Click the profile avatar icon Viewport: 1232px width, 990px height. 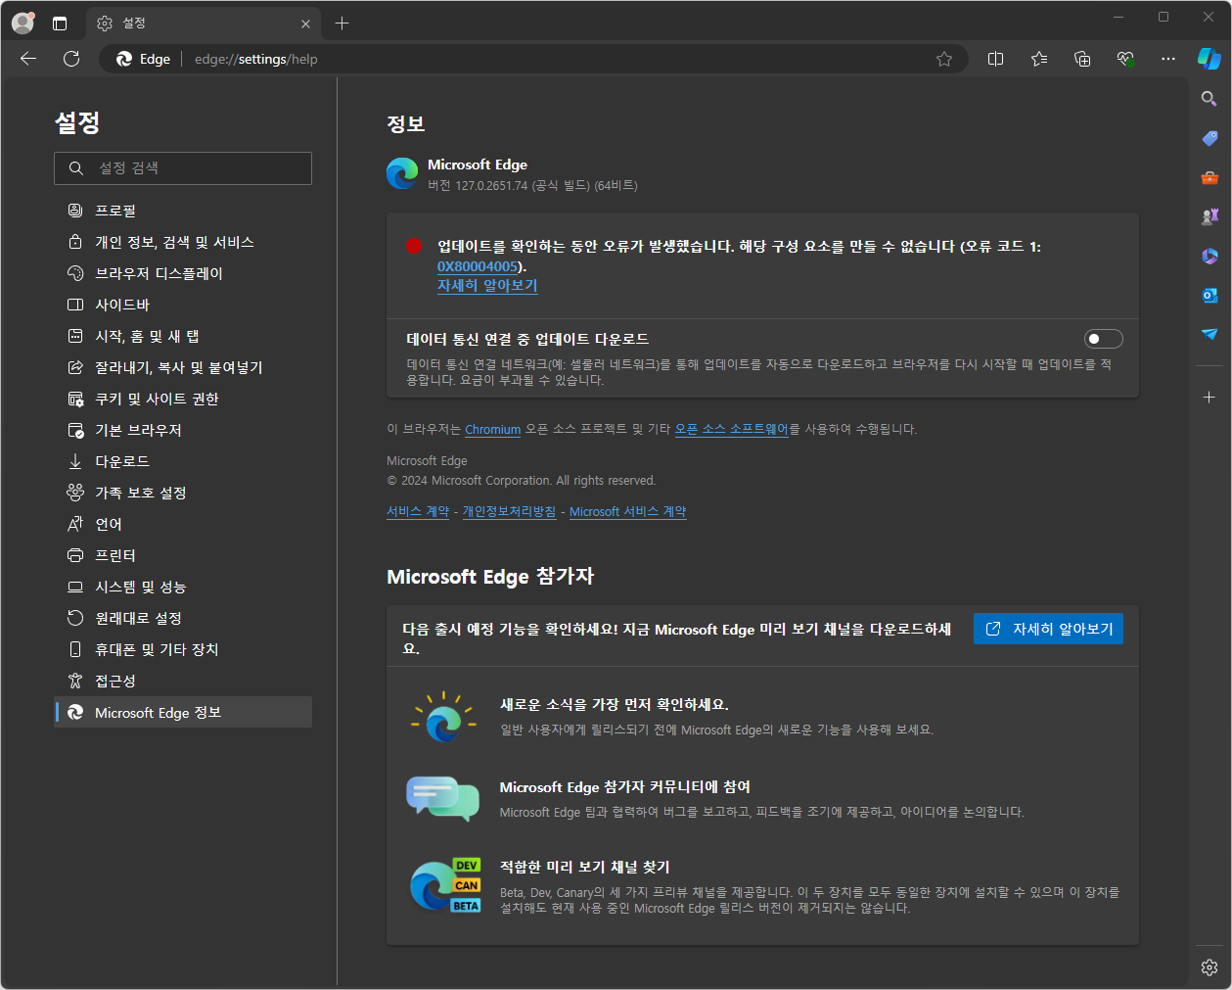coord(23,23)
